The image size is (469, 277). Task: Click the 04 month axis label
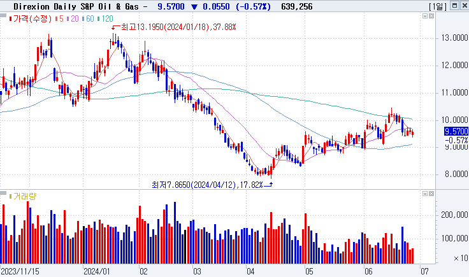pyautogui.click(x=250, y=271)
